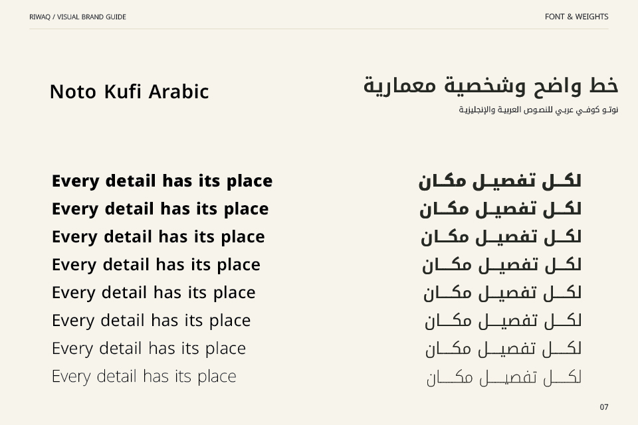Click the small Arabic subtitle line
The image size is (638, 425).
click(x=539, y=110)
